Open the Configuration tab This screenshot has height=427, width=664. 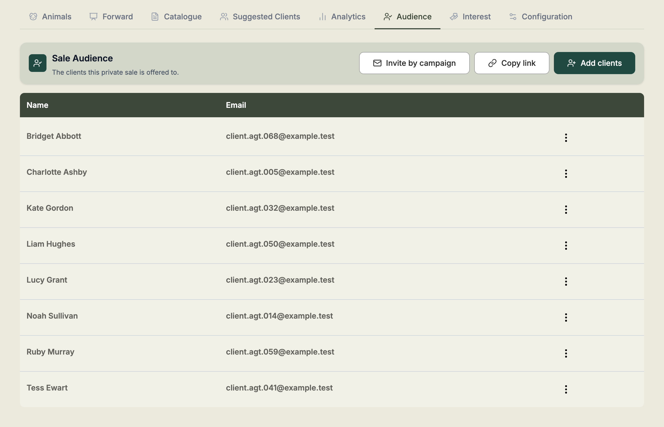point(541,17)
